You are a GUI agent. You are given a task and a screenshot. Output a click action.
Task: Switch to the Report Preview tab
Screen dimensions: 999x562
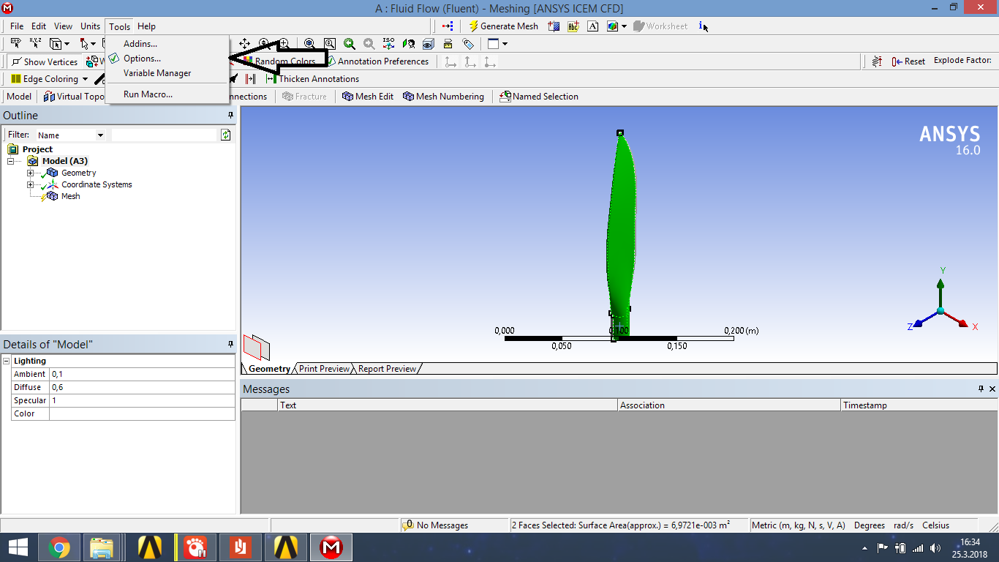point(387,369)
